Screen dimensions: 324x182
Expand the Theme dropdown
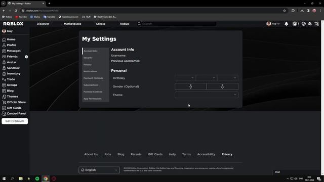(x=207, y=95)
